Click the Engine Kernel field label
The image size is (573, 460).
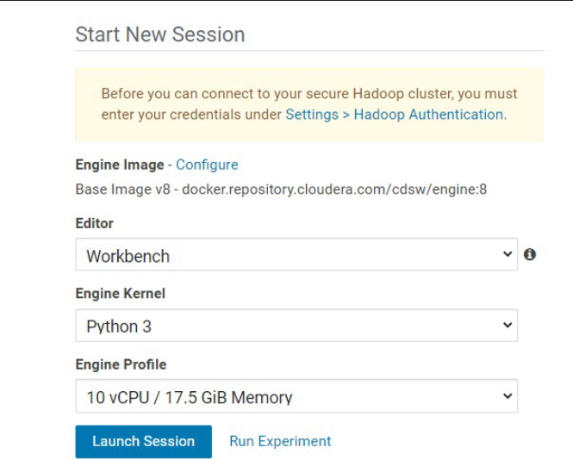click(x=121, y=294)
